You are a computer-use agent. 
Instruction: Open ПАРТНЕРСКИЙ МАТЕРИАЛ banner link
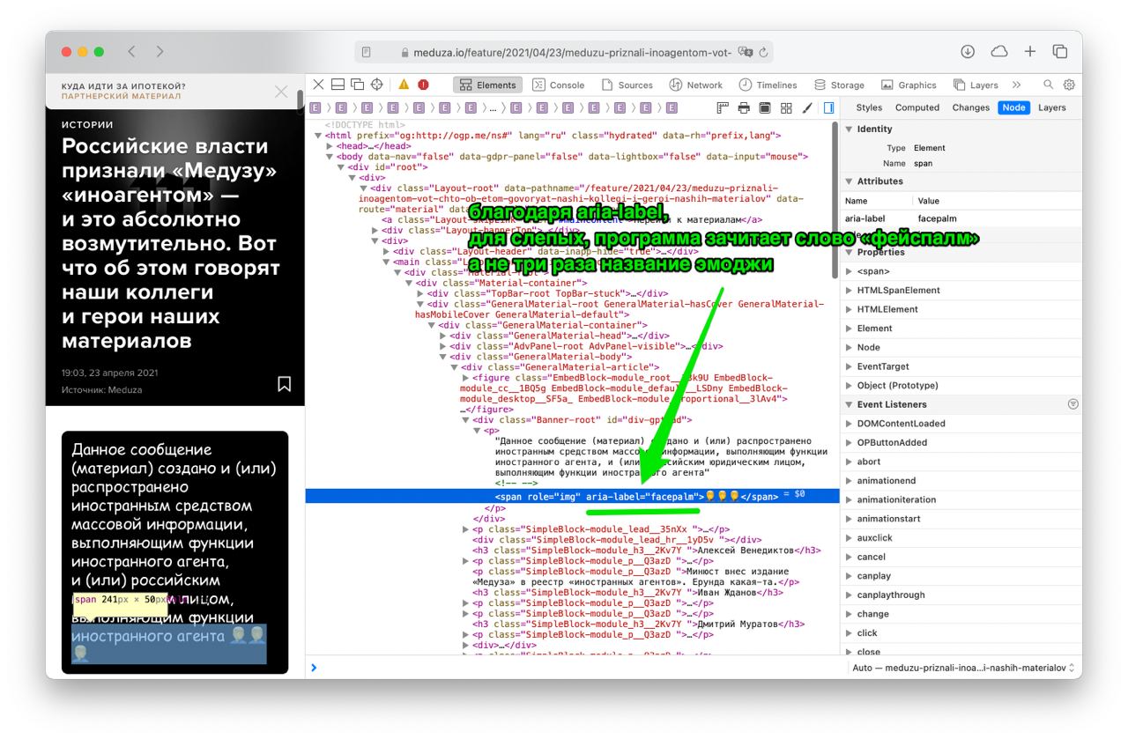point(121,96)
